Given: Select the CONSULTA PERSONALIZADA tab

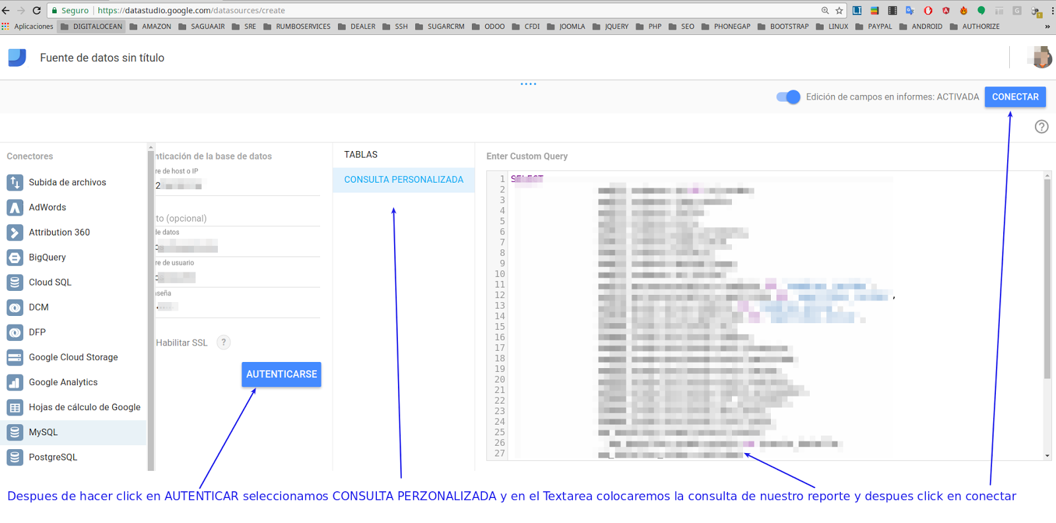Looking at the screenshot, I should [x=404, y=179].
